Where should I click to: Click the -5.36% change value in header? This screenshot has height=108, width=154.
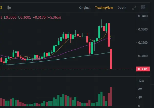pos(54,18)
